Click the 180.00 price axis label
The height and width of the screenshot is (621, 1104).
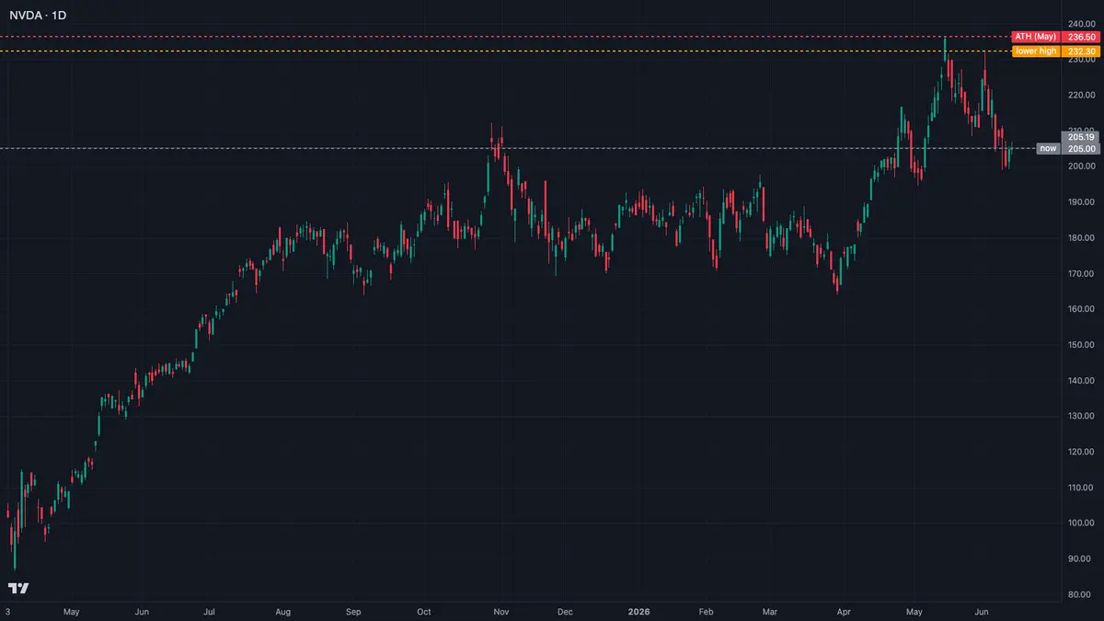[1081, 237]
